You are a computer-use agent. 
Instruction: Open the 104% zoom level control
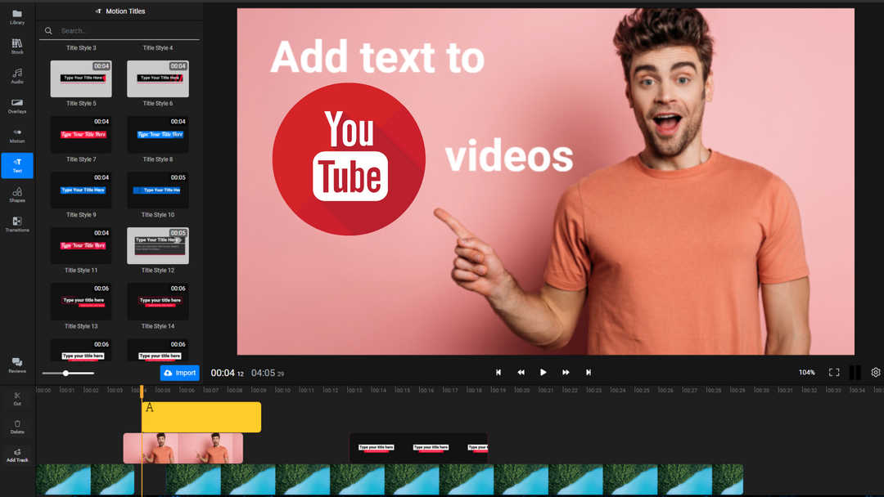[806, 372]
